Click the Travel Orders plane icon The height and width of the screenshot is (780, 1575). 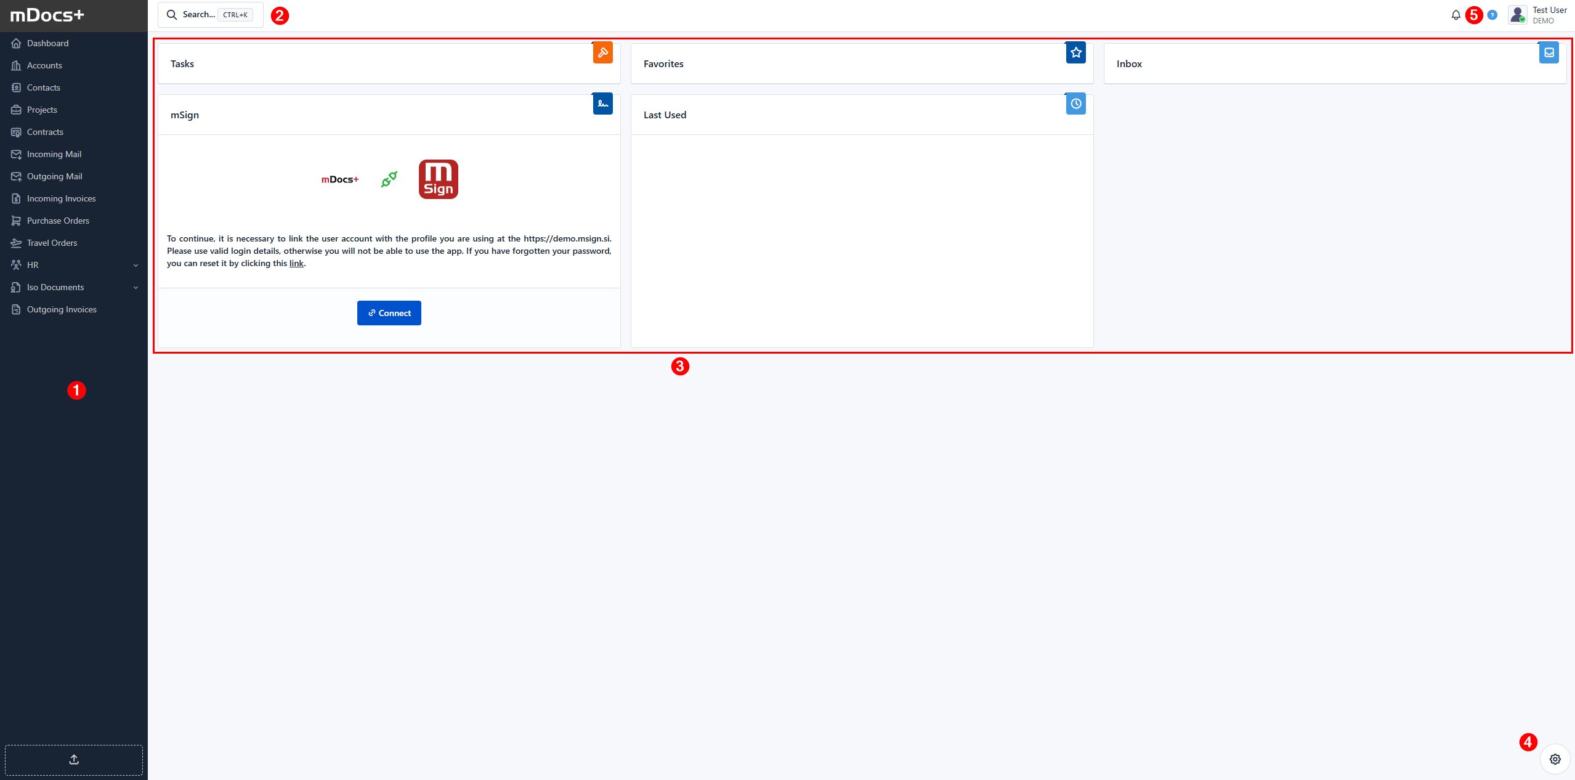tap(16, 243)
